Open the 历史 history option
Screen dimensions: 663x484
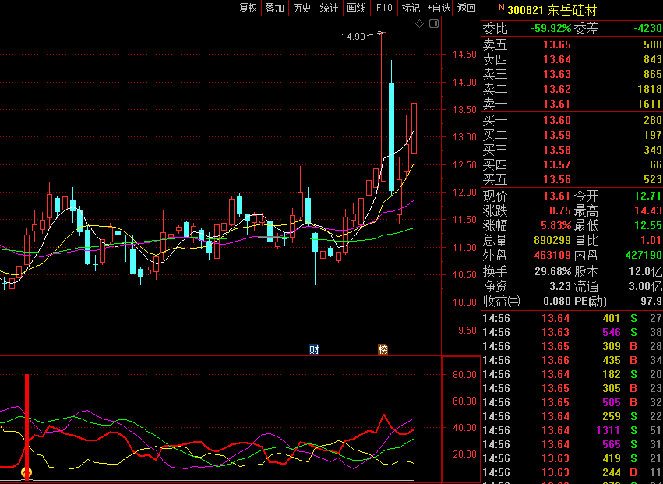coord(302,8)
